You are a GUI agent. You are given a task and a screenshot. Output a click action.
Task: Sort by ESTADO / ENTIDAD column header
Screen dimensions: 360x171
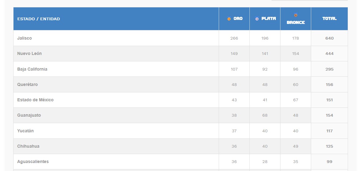[x=116, y=19]
